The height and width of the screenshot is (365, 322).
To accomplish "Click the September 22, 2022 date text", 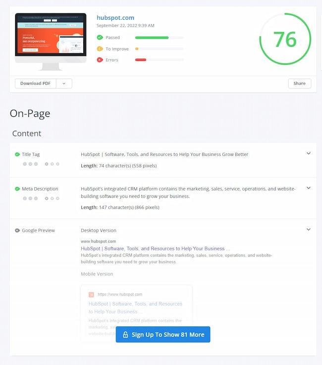I will click(125, 26).
